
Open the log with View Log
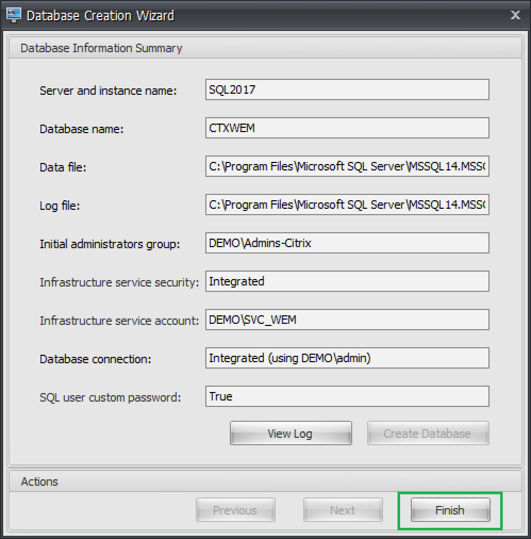click(291, 434)
